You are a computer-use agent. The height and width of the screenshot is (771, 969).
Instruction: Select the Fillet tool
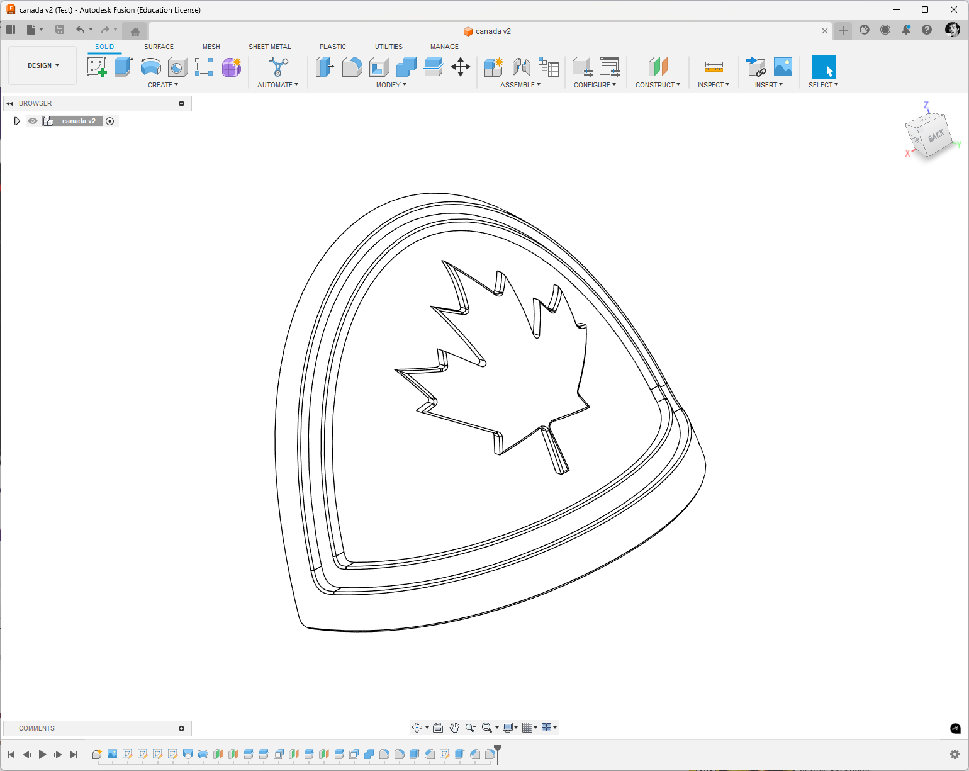point(352,66)
